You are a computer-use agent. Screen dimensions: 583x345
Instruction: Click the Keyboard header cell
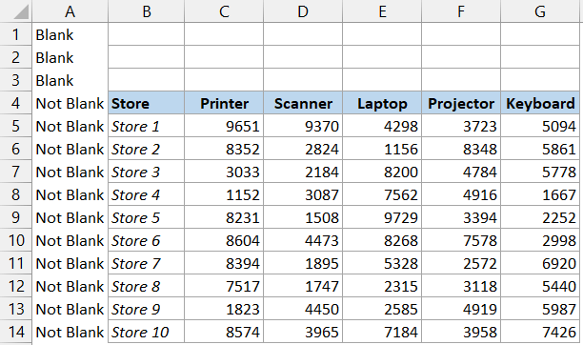click(540, 103)
